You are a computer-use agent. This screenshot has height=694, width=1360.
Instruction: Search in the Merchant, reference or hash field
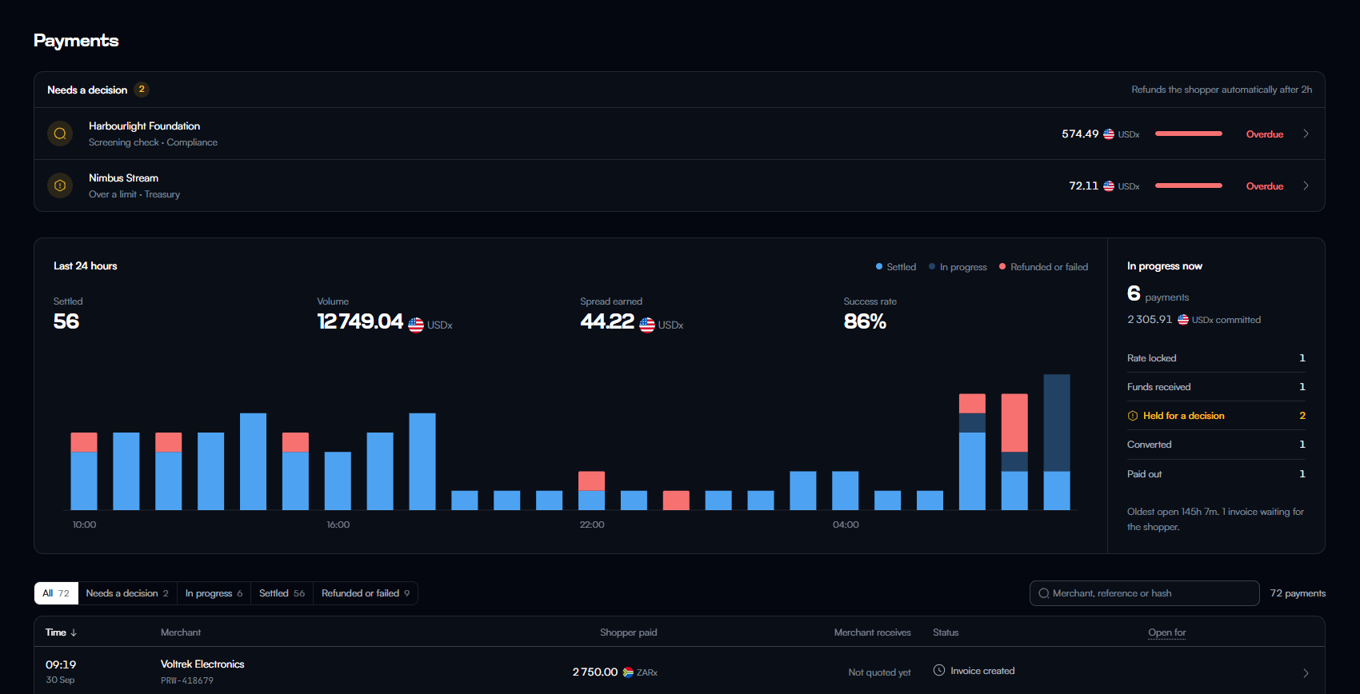pyautogui.click(x=1144, y=593)
